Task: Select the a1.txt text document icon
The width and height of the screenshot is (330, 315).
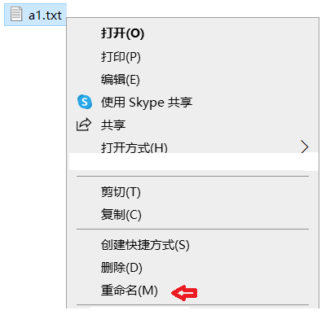Action: pyautogui.click(x=16, y=14)
